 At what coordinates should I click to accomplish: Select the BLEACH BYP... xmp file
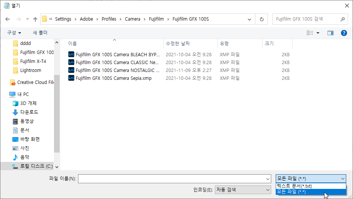coord(114,54)
